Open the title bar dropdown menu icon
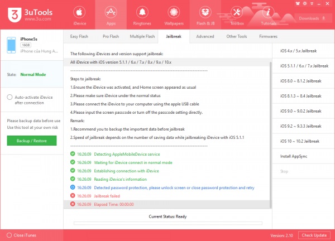Viewport: 335px width, 241px height. [x=312, y=4]
